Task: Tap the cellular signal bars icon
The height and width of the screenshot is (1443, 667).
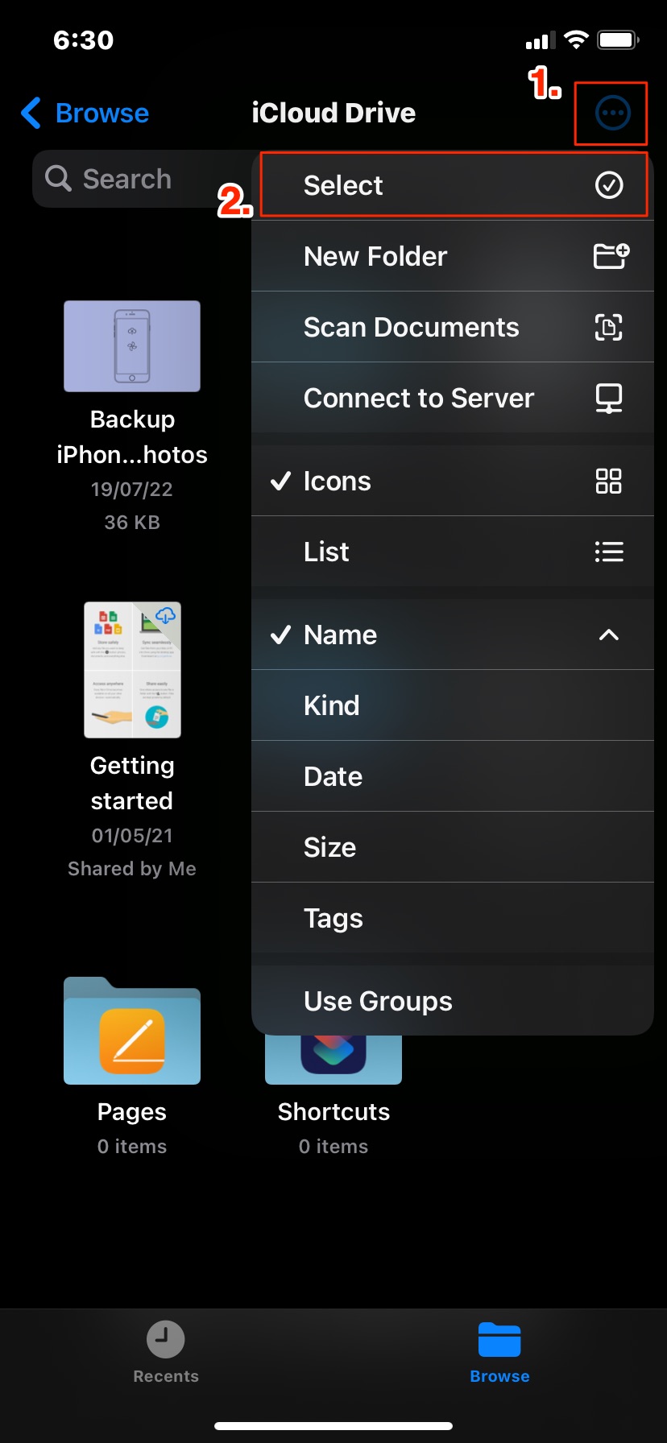Action: coord(541,40)
